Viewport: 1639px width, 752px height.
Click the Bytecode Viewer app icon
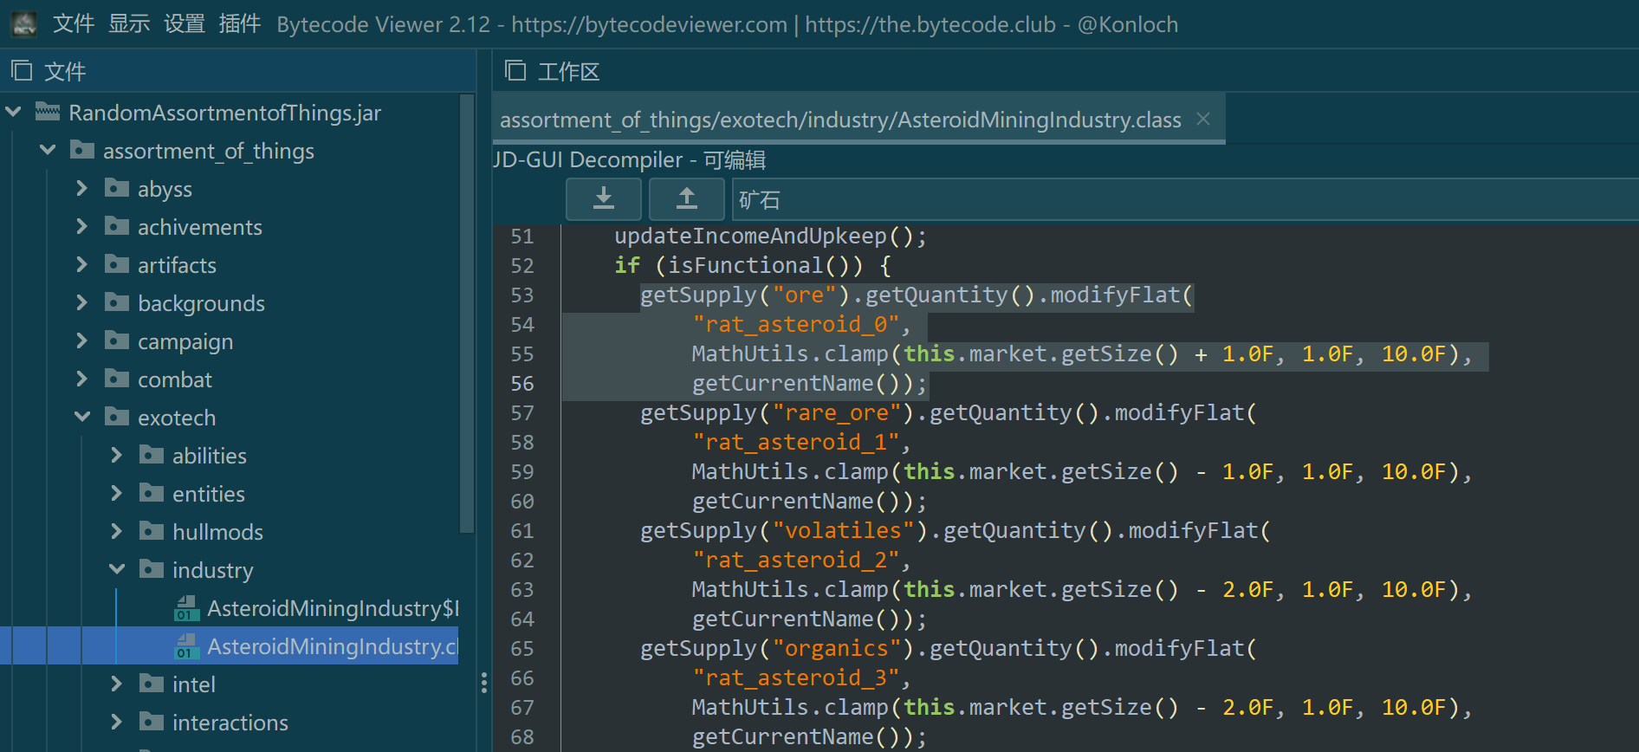(24, 24)
